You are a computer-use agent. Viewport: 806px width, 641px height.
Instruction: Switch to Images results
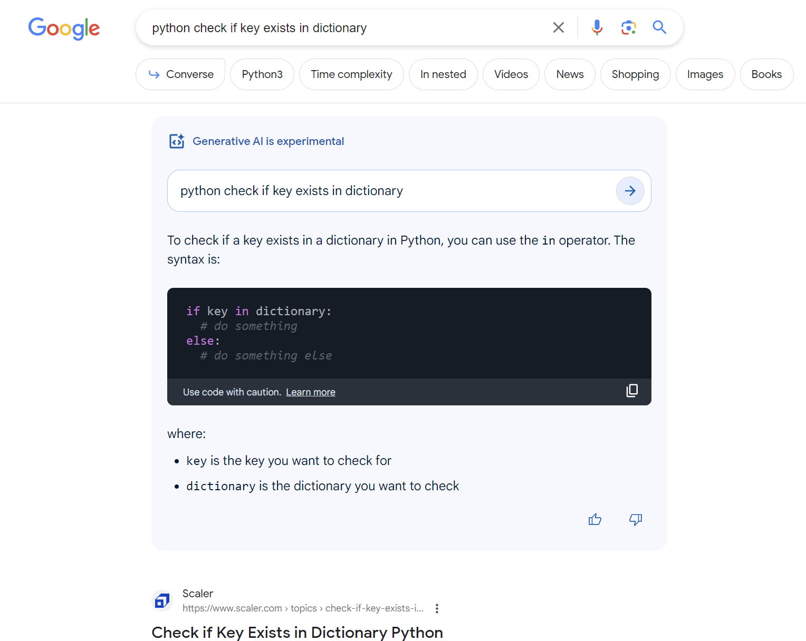click(x=705, y=74)
